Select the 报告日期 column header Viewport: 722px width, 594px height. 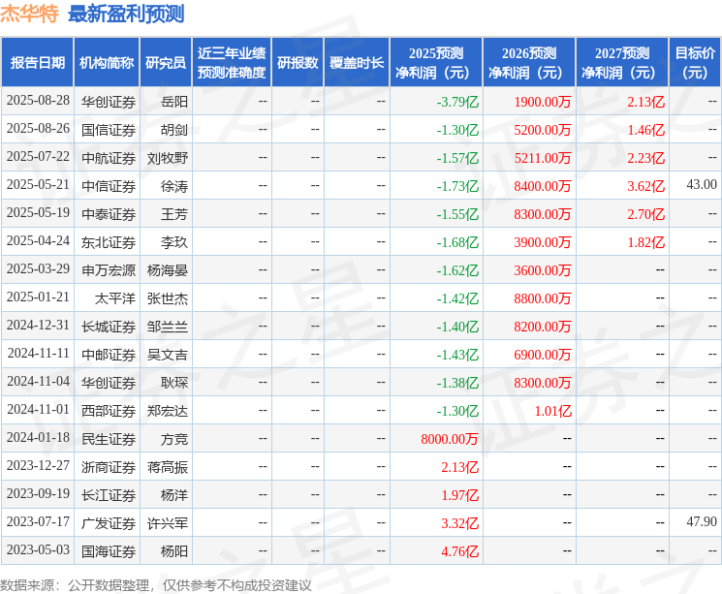click(37, 63)
